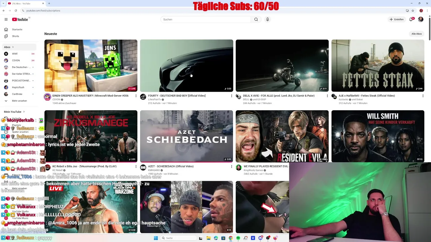The width and height of the screenshot is (431, 242).
Task: Click KingWoolz Games channel name
Action: click(253, 170)
